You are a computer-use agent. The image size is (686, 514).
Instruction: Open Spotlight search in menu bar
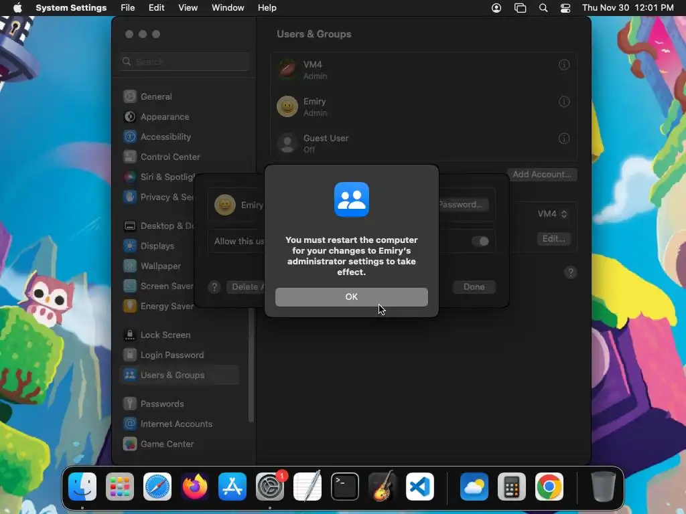click(x=543, y=8)
